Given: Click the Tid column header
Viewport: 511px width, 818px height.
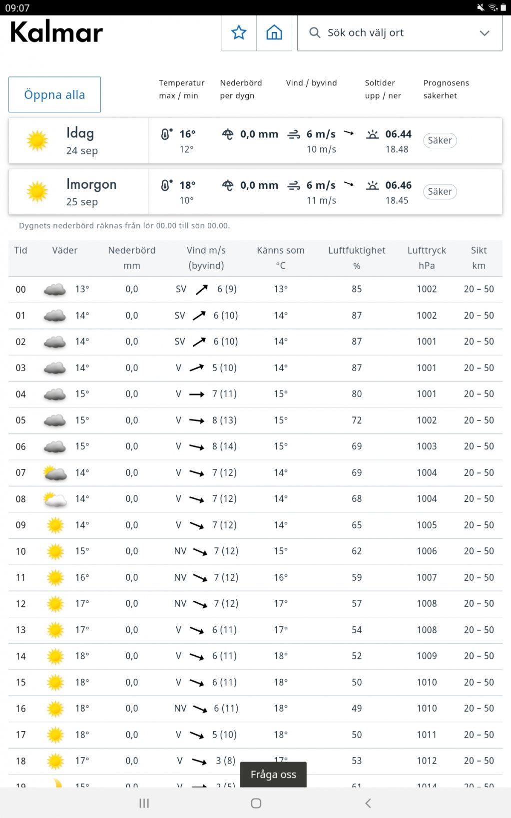Looking at the screenshot, I should pos(20,250).
